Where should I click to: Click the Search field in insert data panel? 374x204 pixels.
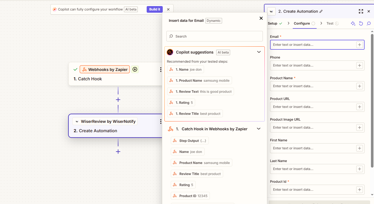tap(214, 36)
